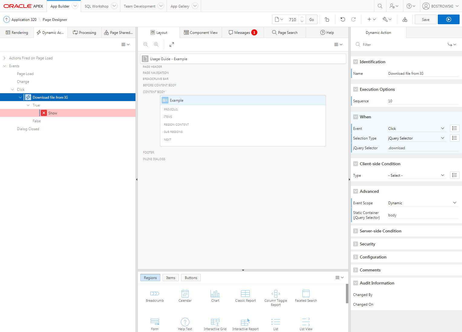This screenshot has height=332, width=462.
Task: Expand the Server-side Condition section
Action: click(x=356, y=231)
